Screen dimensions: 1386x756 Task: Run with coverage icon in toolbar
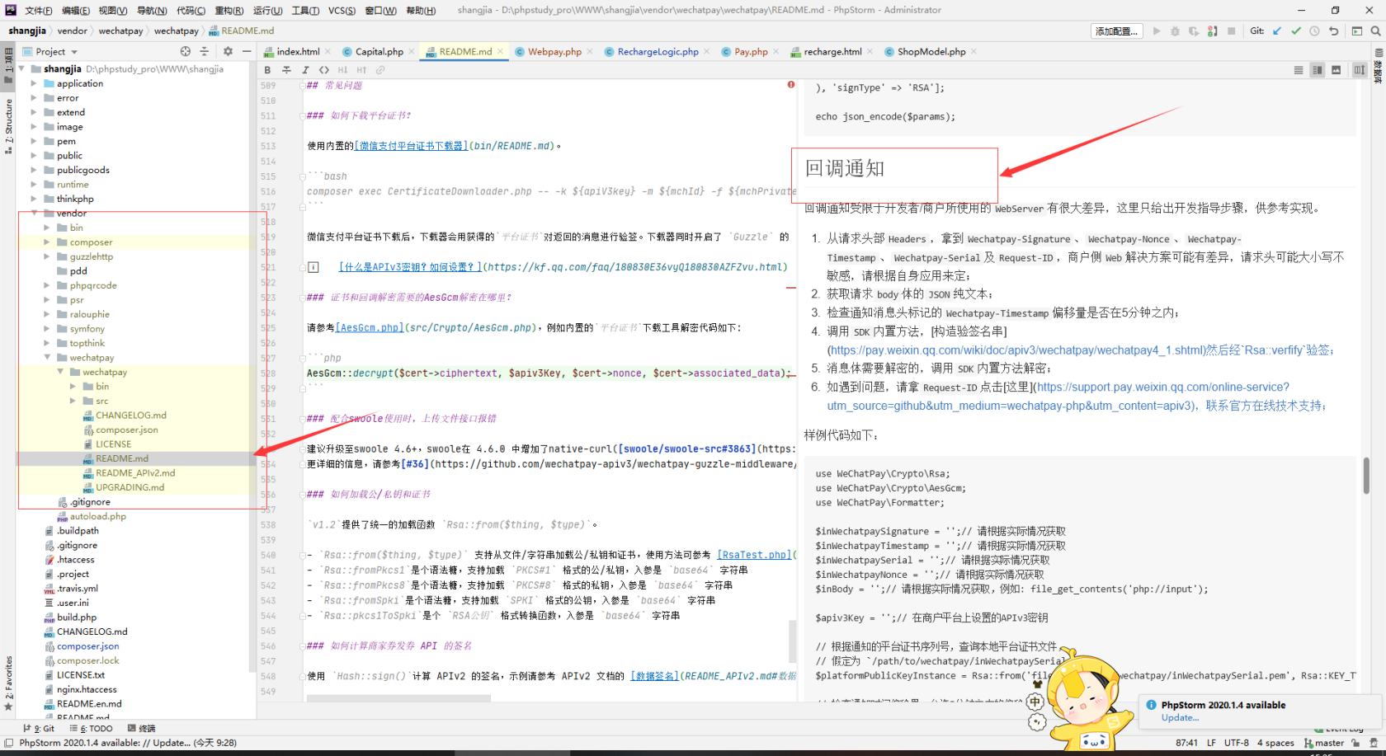click(1194, 31)
